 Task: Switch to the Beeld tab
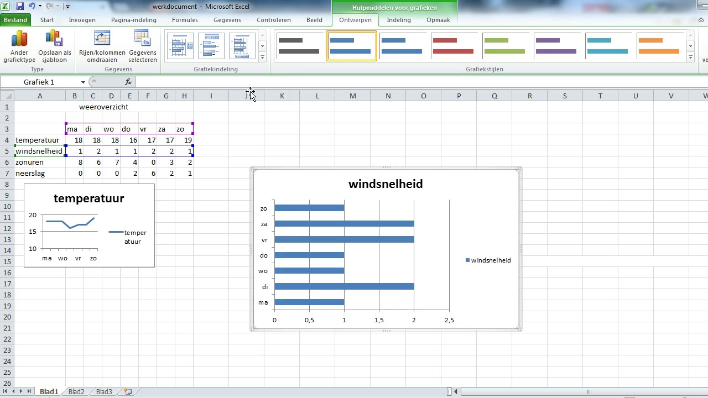click(314, 20)
